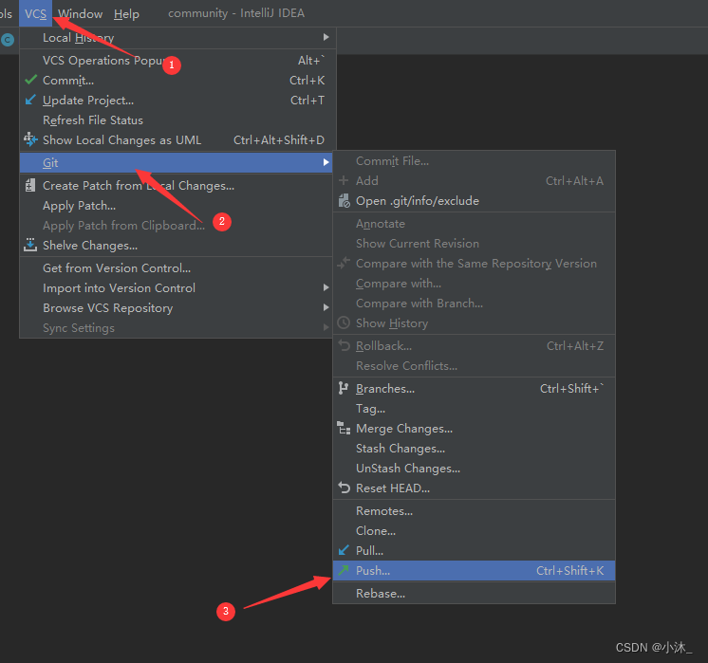Image resolution: width=708 pixels, height=663 pixels.
Task: Select Stash Changes...
Action: [x=474, y=449]
